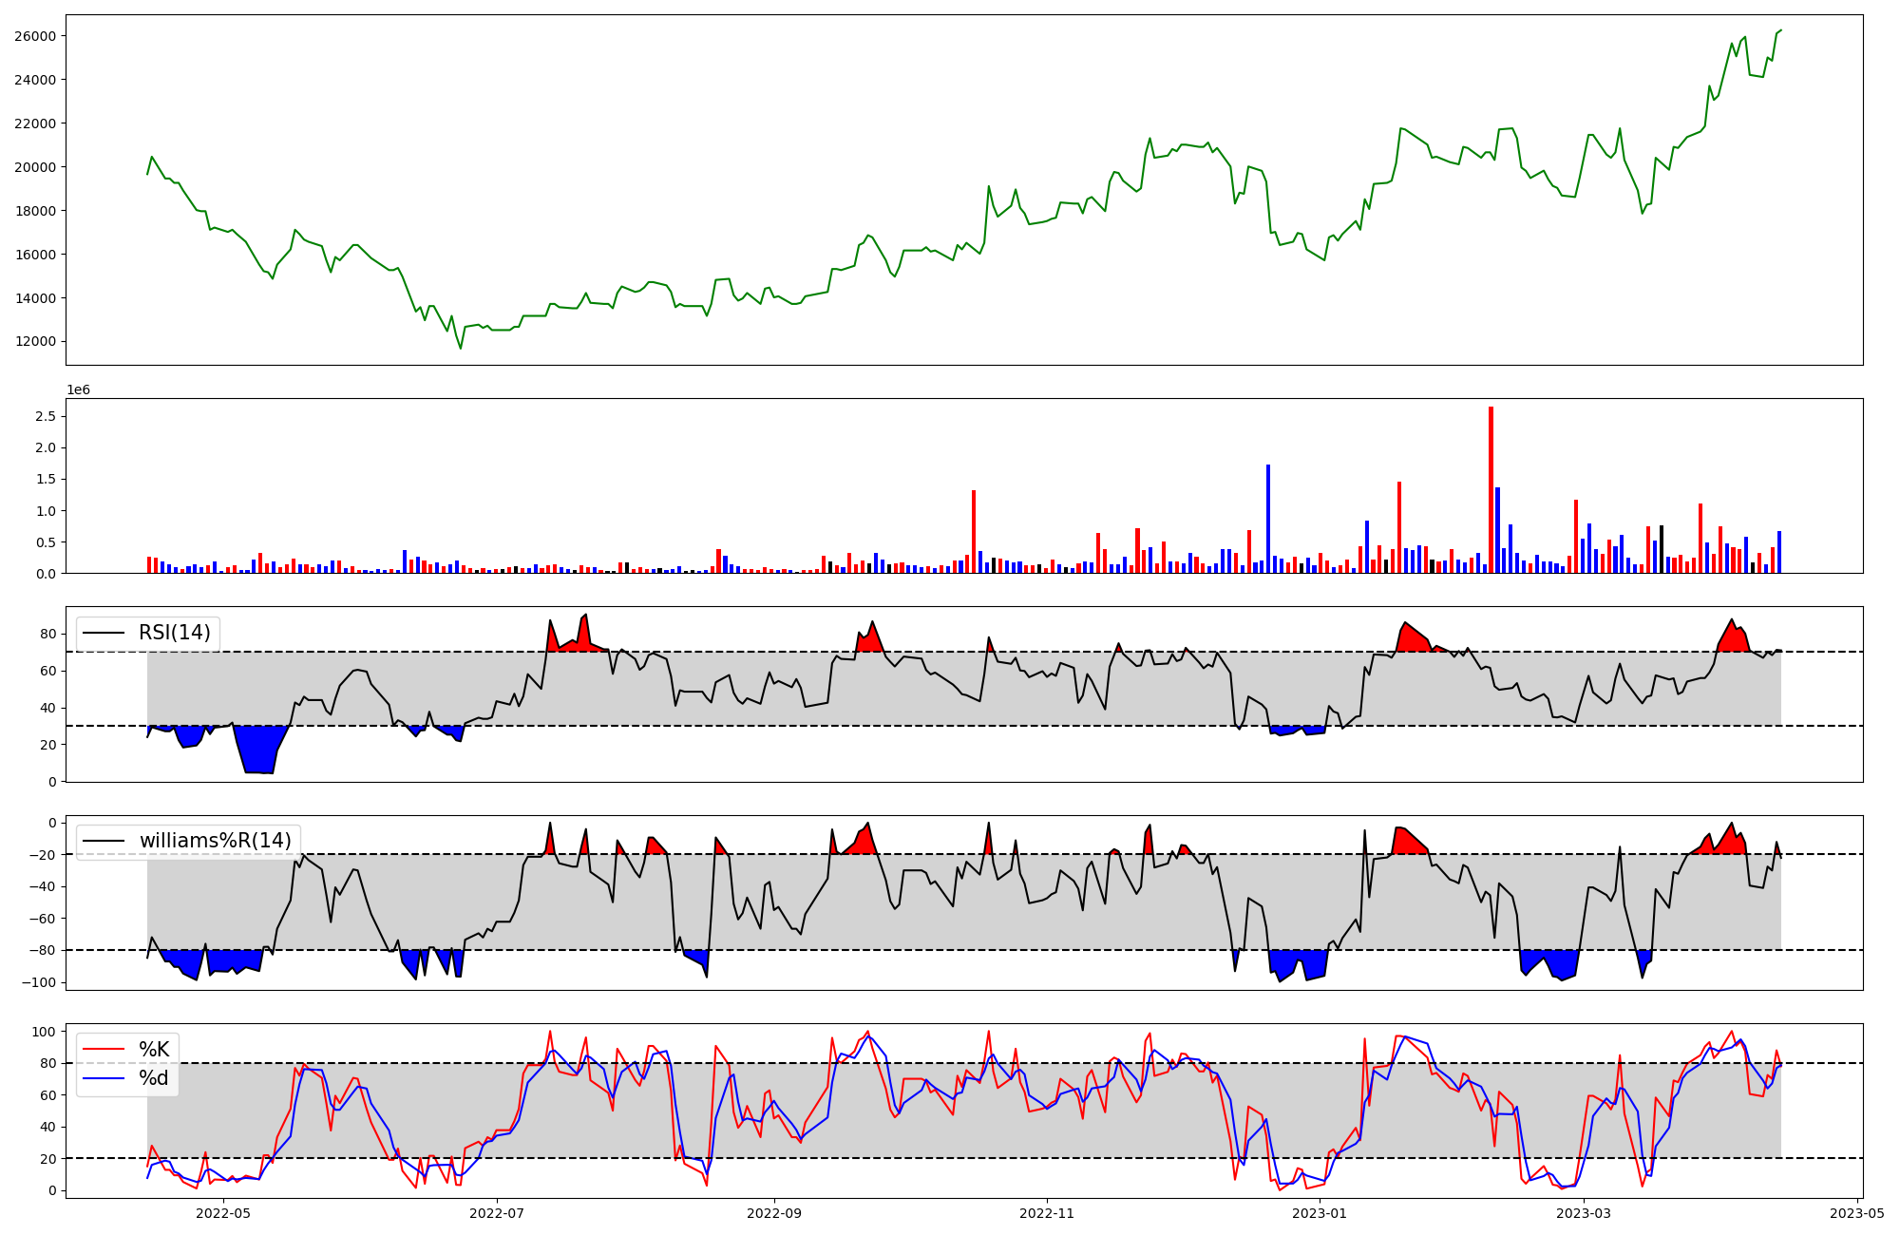Image resolution: width=1900 pixels, height=1235 pixels.
Task: Select the 2023-05 date tick label
Action: tap(1856, 1212)
